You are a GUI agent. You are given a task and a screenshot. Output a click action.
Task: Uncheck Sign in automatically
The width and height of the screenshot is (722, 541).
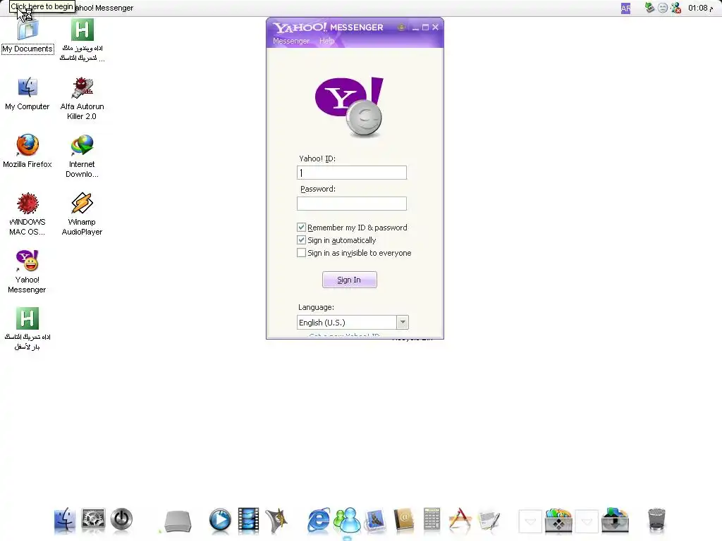click(x=301, y=240)
